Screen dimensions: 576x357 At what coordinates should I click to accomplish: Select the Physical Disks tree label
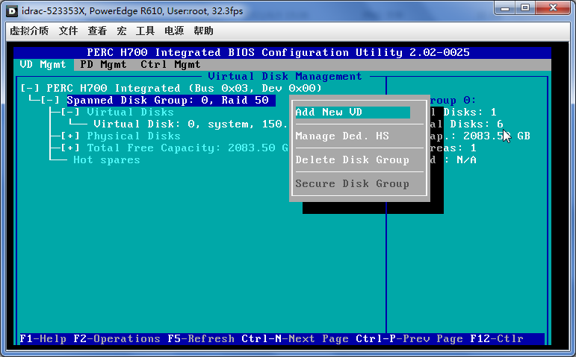click(x=134, y=136)
